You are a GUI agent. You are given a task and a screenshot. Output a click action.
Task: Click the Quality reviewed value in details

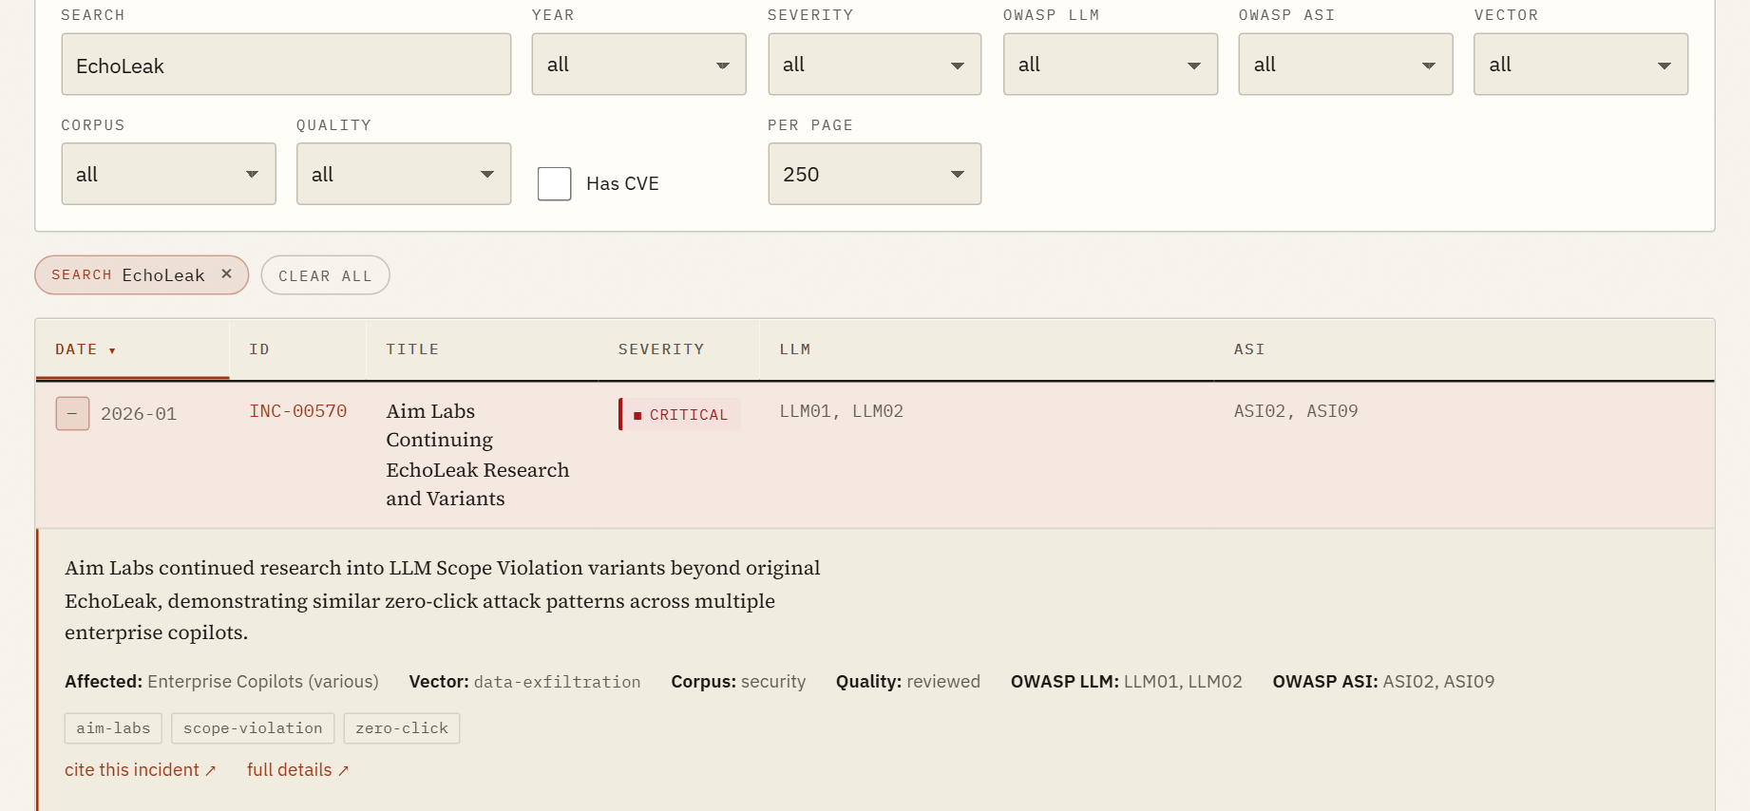click(943, 682)
